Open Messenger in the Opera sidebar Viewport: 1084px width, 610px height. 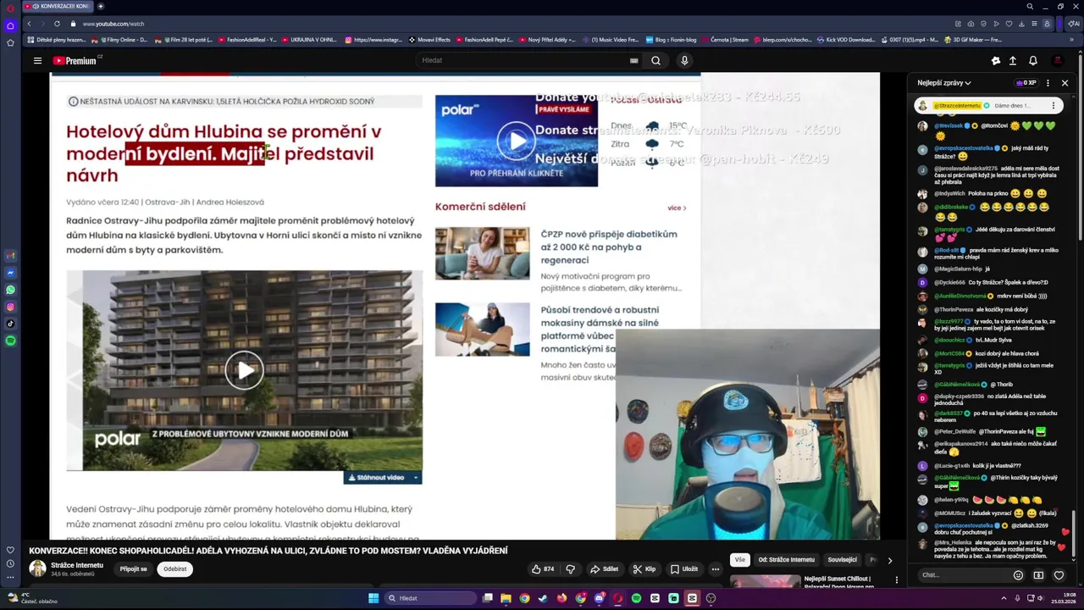(x=10, y=273)
